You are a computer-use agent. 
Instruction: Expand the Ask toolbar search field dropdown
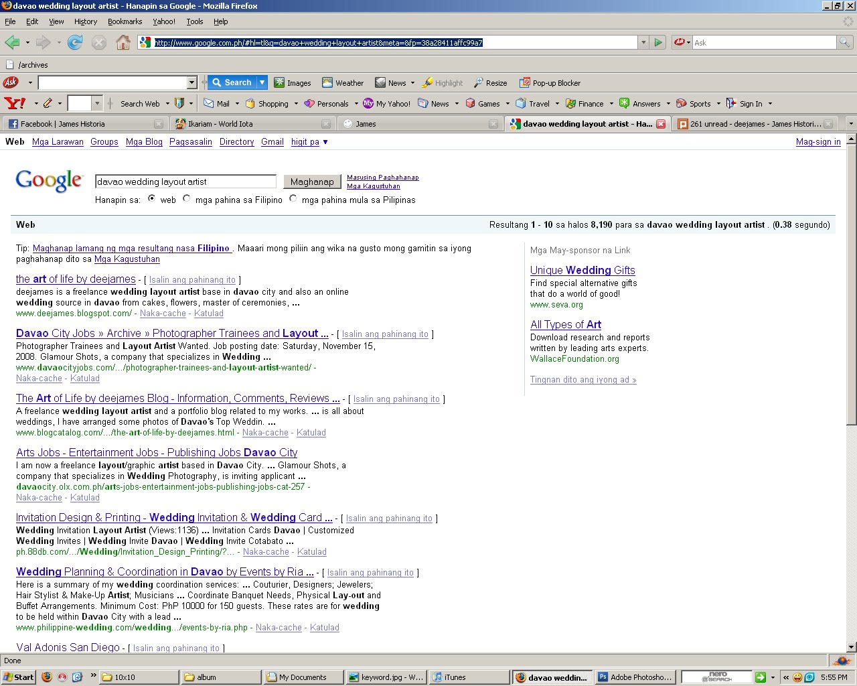pos(192,82)
